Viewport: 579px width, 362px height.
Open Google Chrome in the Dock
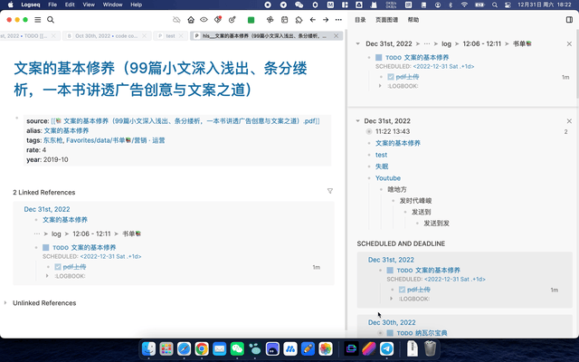202,348
